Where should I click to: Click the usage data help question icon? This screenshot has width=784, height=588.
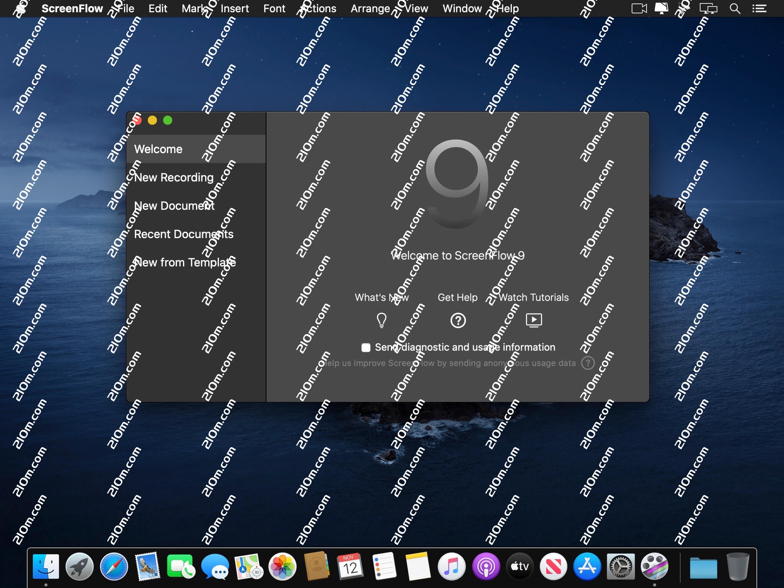pyautogui.click(x=588, y=363)
